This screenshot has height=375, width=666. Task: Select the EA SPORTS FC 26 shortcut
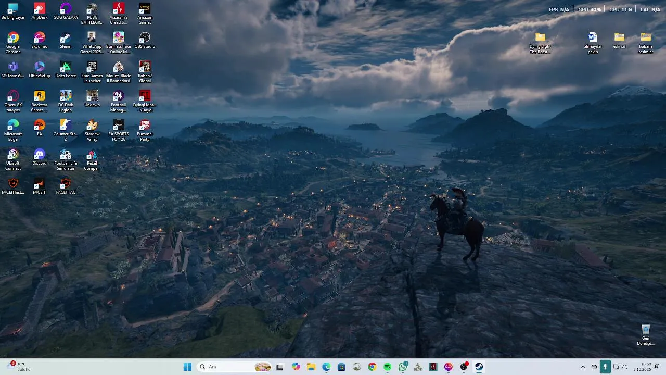(x=119, y=130)
